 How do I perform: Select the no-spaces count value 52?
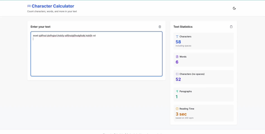coord(178,79)
